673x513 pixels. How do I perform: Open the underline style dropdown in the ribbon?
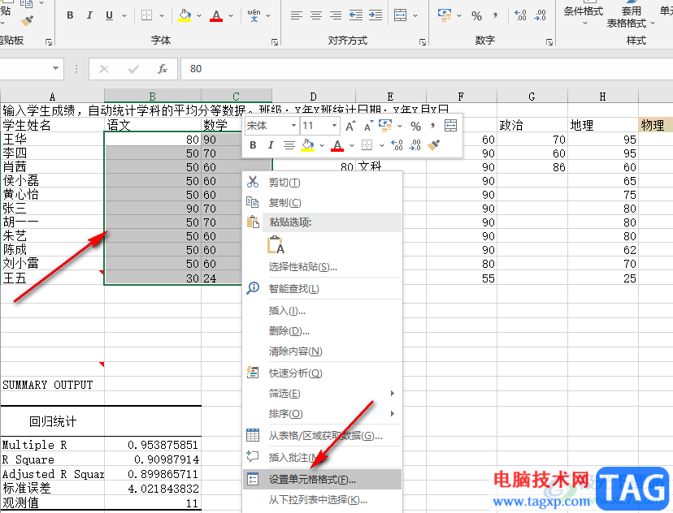pos(124,15)
